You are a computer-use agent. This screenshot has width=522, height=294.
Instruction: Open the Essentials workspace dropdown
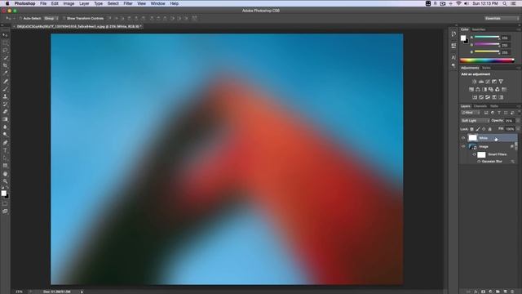click(x=502, y=18)
